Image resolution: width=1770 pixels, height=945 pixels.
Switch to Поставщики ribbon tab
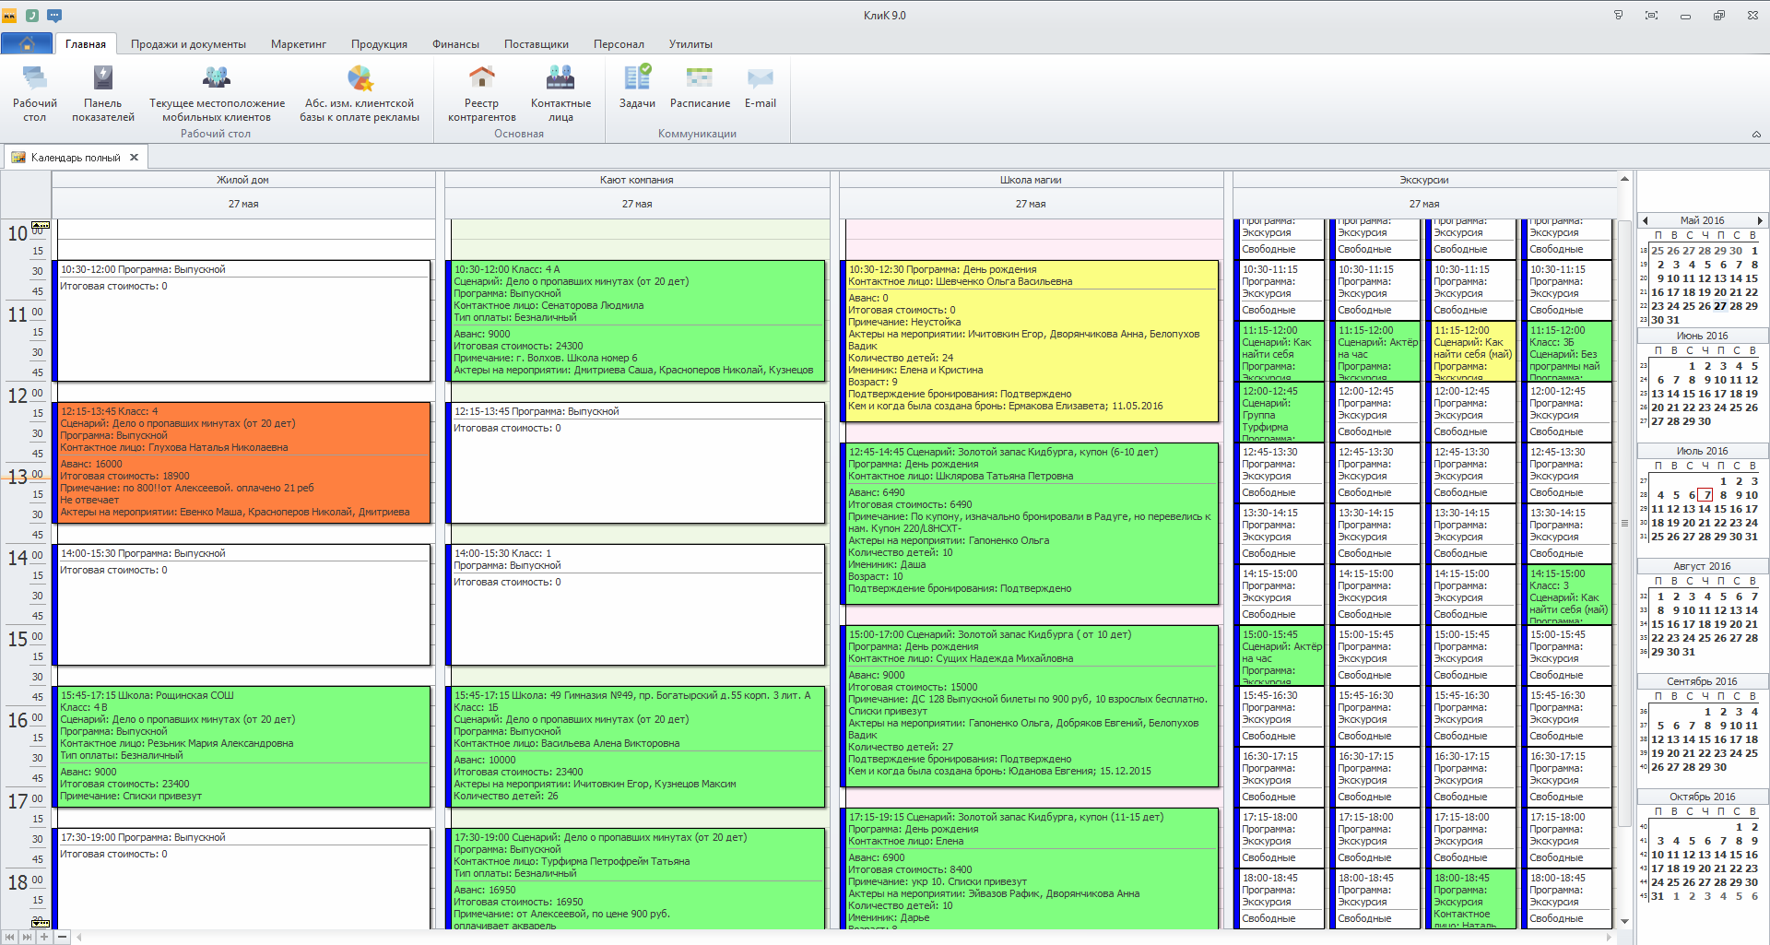pyautogui.click(x=537, y=44)
